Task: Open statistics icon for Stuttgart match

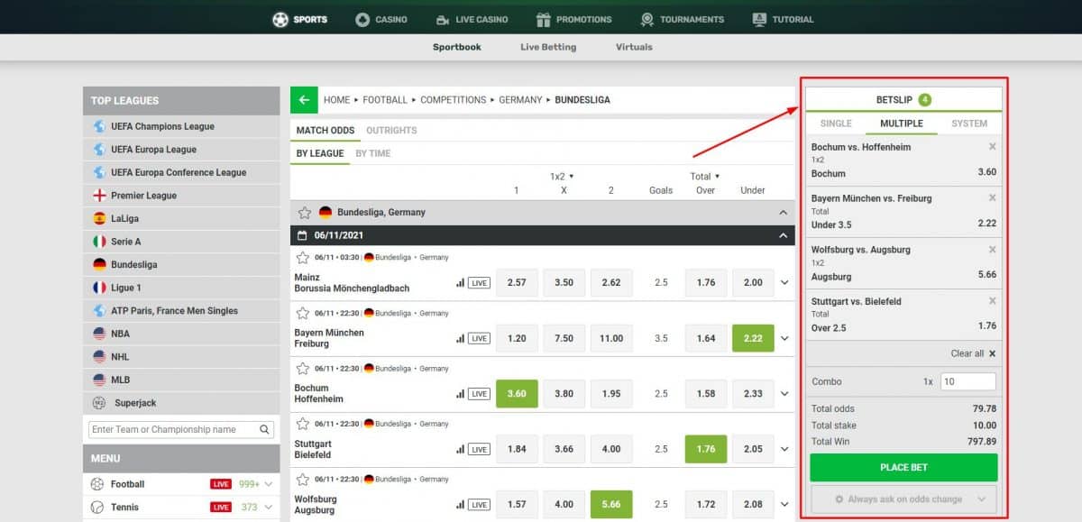Action: [x=461, y=449]
